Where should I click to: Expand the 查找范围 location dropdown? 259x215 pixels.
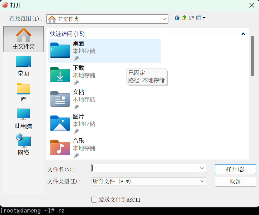coord(164,19)
